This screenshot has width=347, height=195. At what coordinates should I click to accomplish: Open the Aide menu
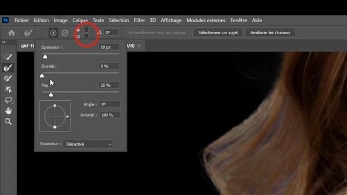[x=257, y=21]
